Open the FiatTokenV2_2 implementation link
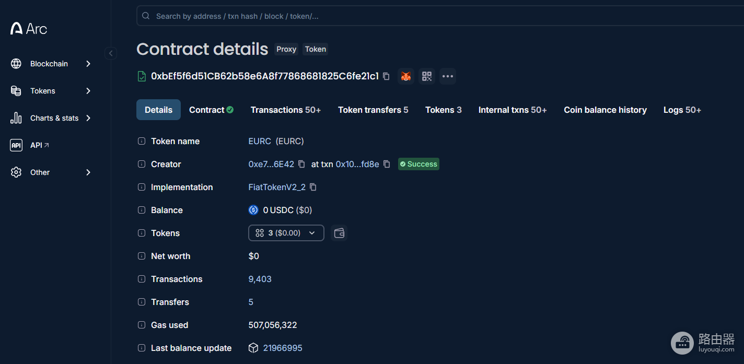This screenshot has height=364, width=744. point(277,187)
